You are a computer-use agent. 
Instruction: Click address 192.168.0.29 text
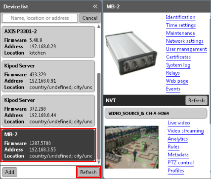pyautogui.click(x=42, y=47)
